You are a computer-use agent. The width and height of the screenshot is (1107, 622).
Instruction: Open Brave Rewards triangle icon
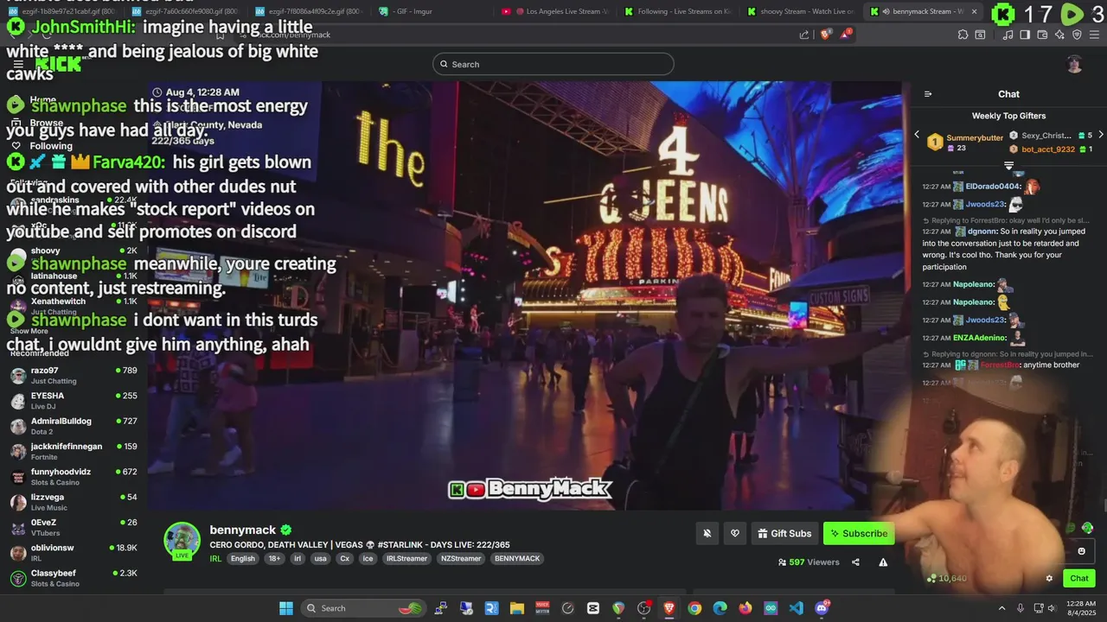pyautogui.click(x=846, y=35)
